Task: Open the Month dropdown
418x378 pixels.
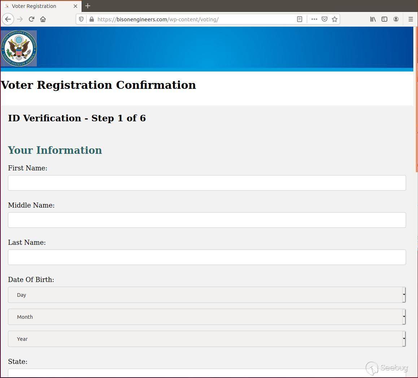Action: pos(207,317)
